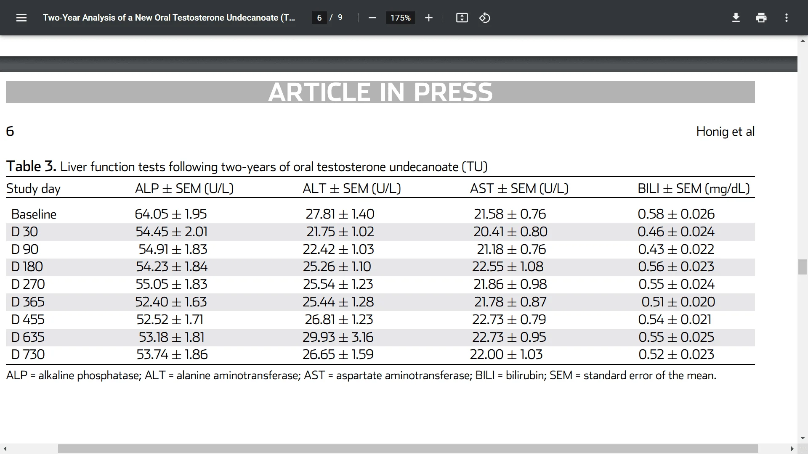
Task: Open the more actions three-dot menu
Action: coord(786,18)
